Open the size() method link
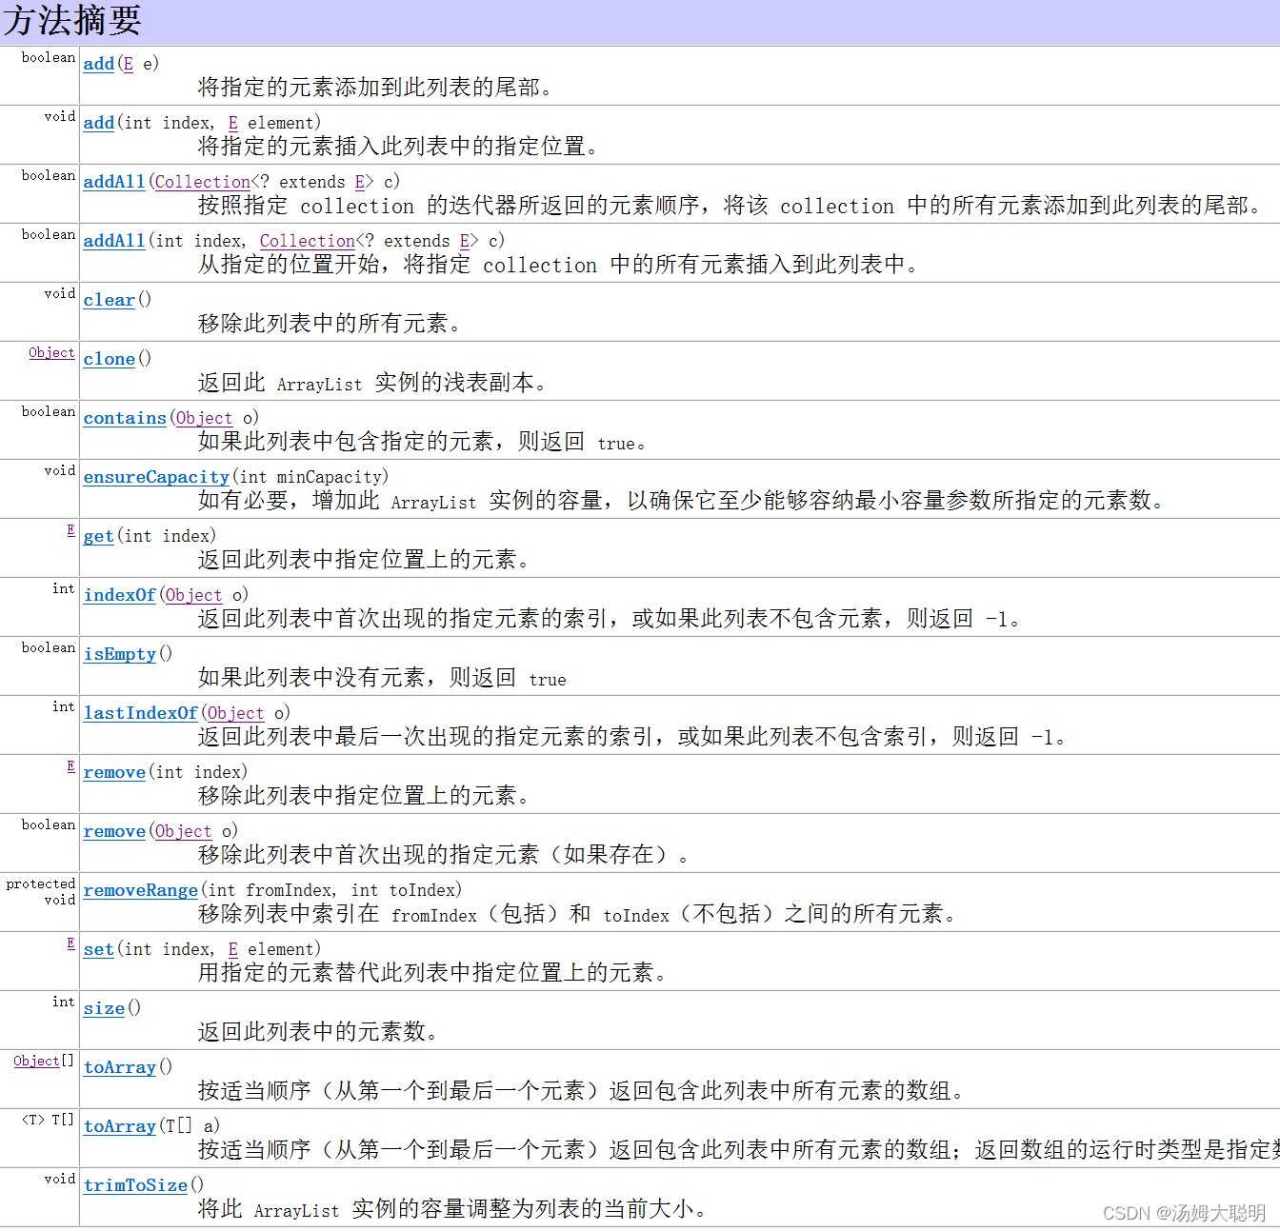 [x=104, y=1008]
